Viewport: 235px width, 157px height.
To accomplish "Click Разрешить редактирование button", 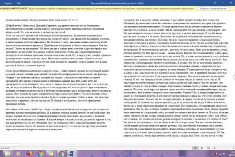I will (213, 9).
